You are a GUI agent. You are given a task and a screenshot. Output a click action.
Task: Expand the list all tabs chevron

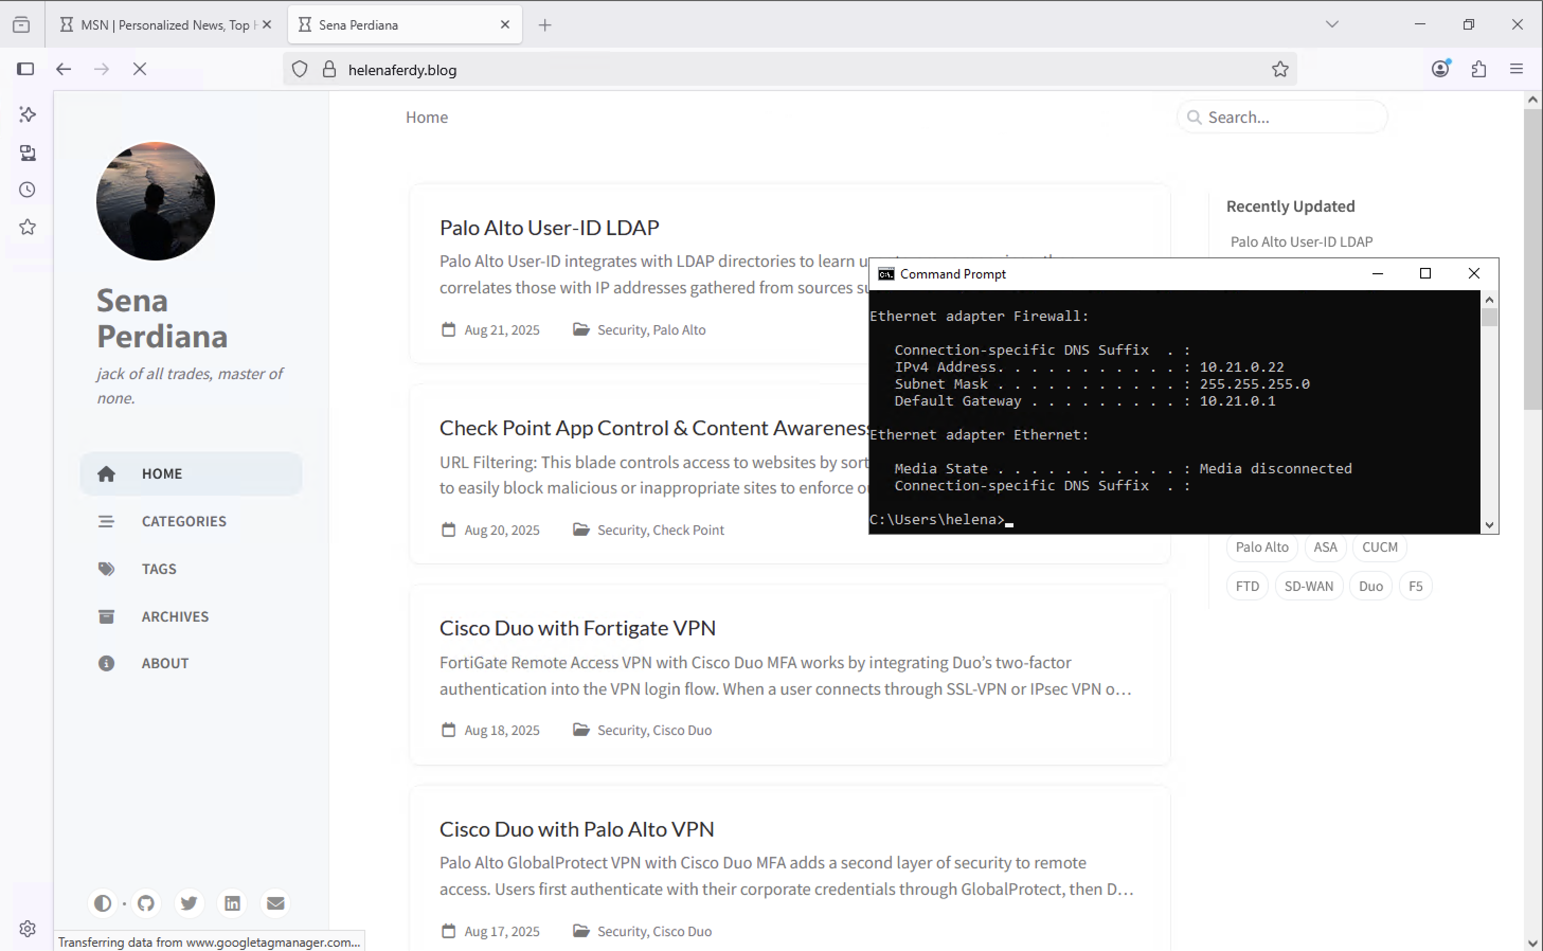click(1332, 24)
